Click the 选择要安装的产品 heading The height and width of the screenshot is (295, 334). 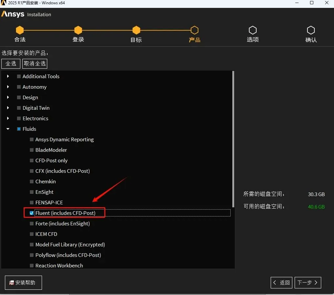click(x=25, y=53)
